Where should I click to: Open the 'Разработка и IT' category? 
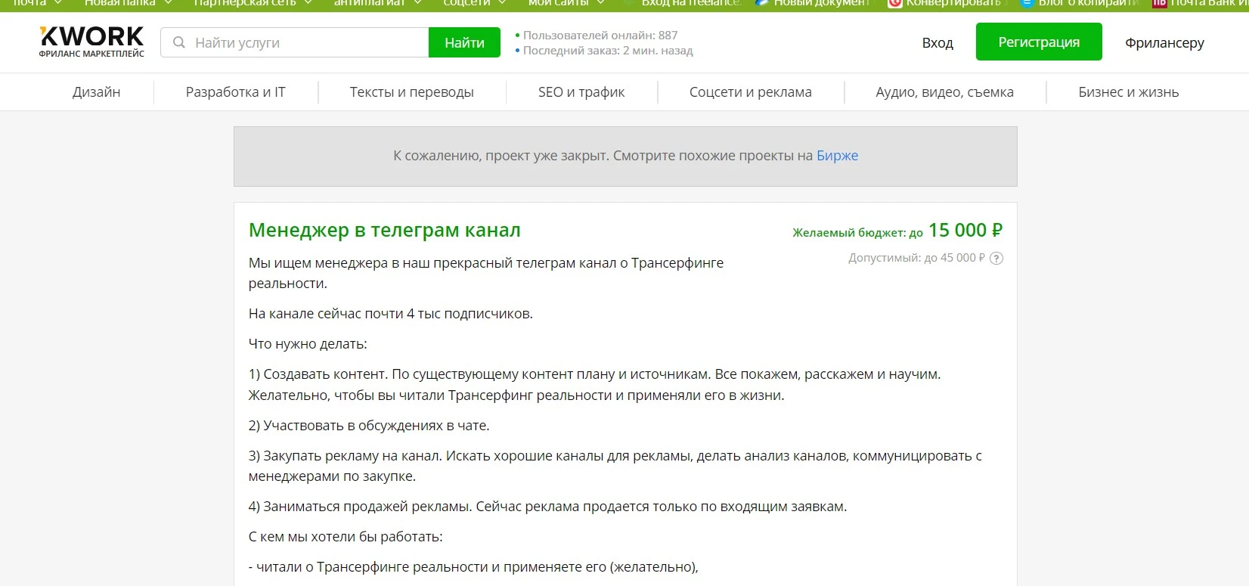[x=236, y=92]
